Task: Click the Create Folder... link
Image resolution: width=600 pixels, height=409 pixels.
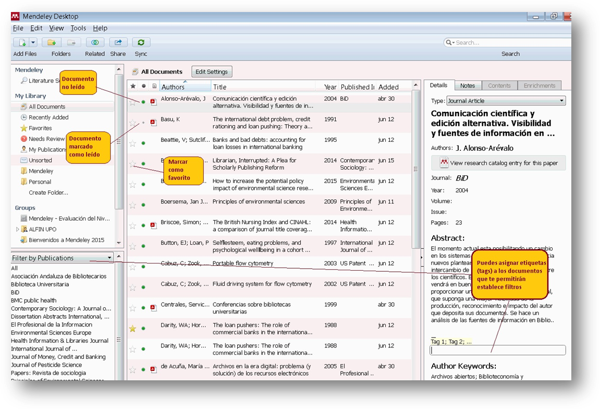Action: [x=48, y=193]
